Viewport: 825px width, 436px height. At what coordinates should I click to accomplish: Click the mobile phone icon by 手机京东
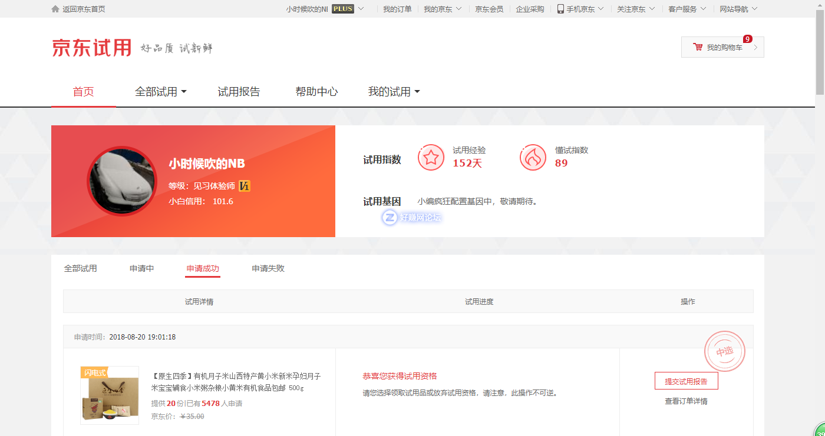coord(560,9)
